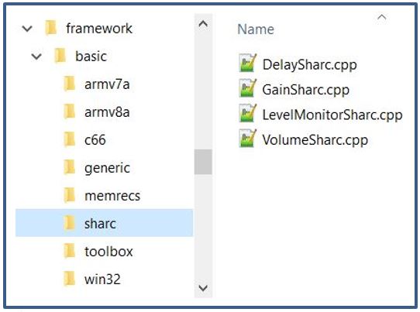This screenshot has width=420, height=312.
Task: Select the LevelMonitorSharc.cpp filename
Action: (x=332, y=115)
